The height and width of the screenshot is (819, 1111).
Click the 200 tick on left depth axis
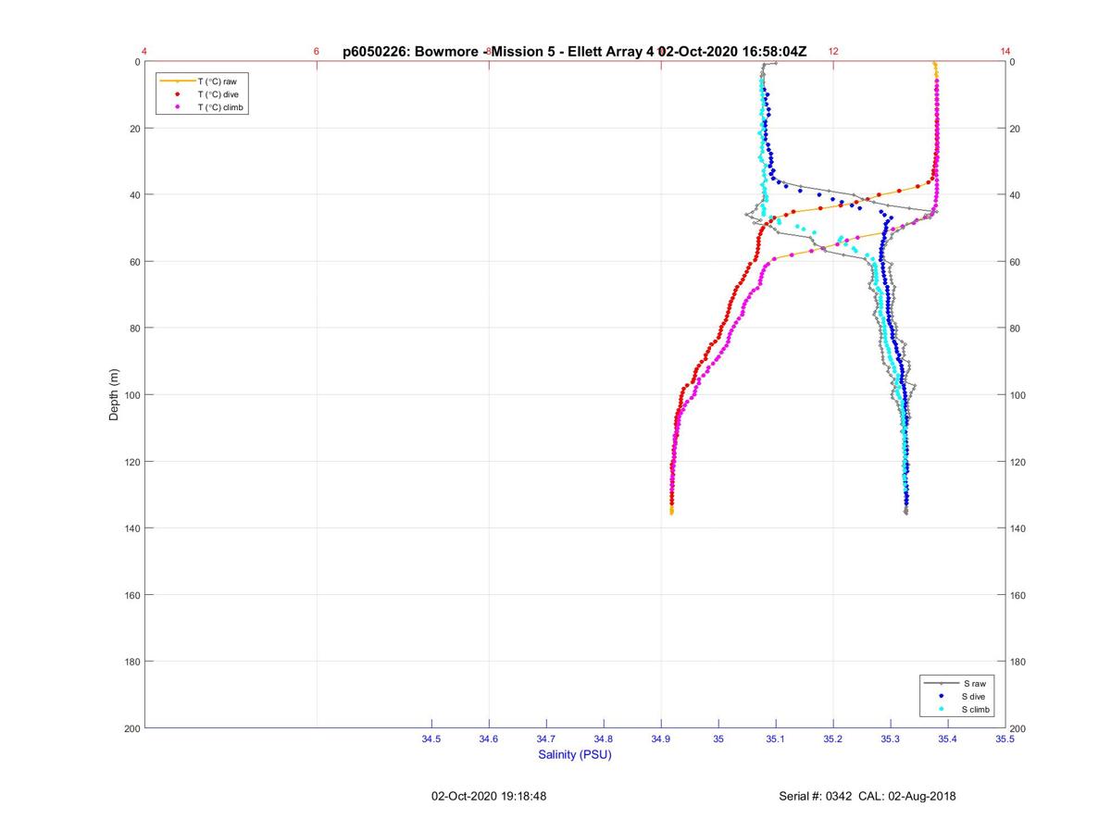click(132, 728)
